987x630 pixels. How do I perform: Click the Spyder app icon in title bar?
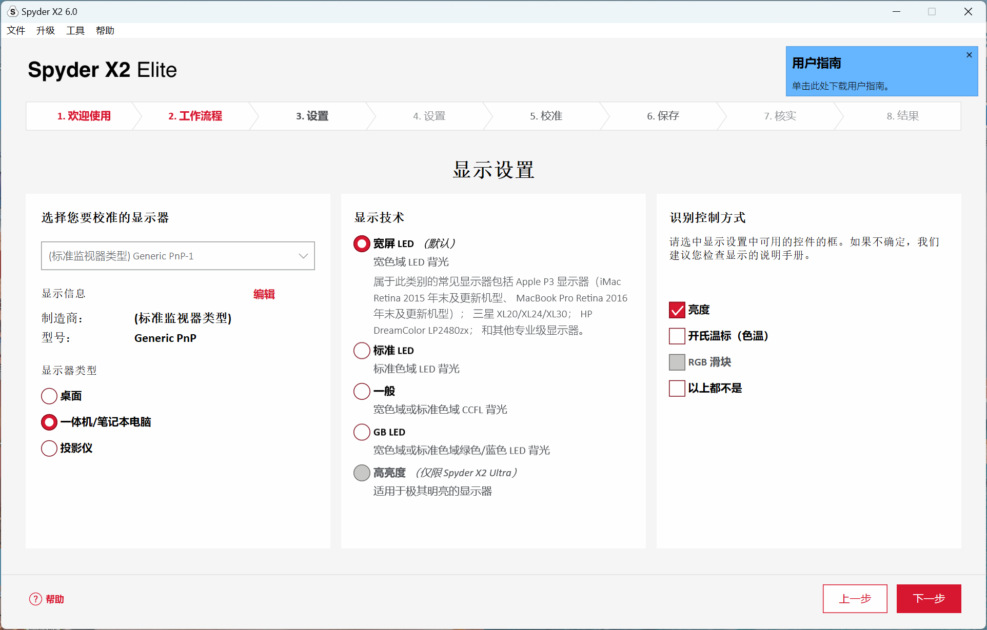point(13,11)
